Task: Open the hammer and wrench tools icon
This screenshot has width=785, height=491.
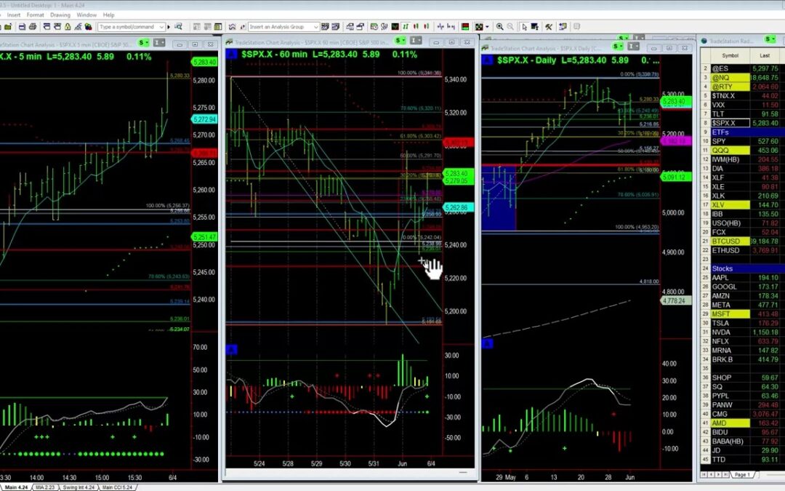Action: [549, 27]
